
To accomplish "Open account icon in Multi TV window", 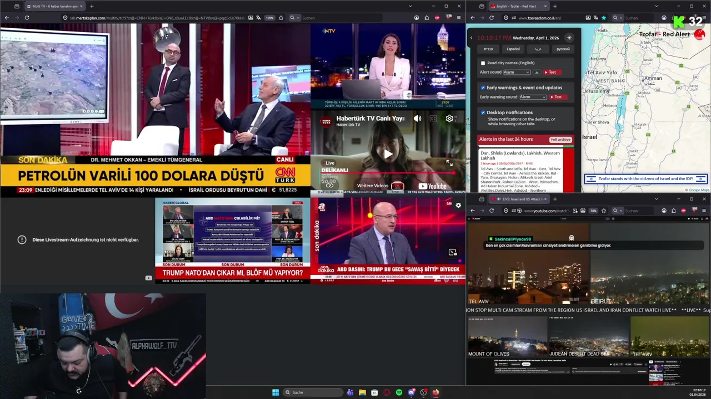I will pyautogui.click(x=417, y=18).
